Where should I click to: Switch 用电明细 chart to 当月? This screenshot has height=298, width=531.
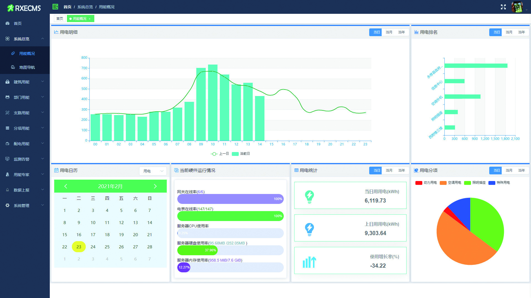click(389, 32)
